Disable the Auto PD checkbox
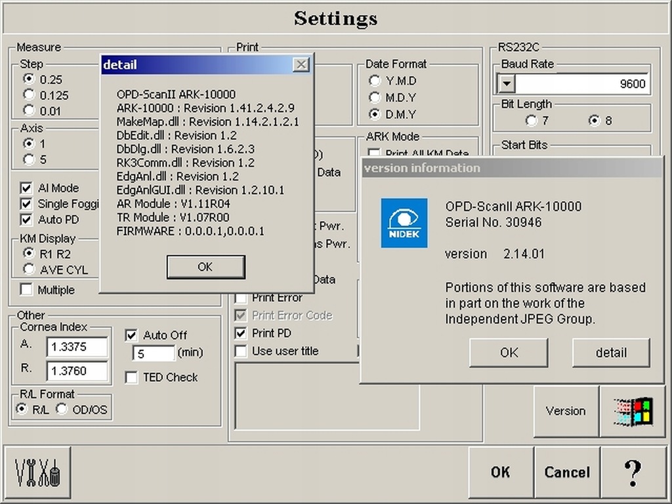The height and width of the screenshot is (504, 672). pyautogui.click(x=26, y=220)
